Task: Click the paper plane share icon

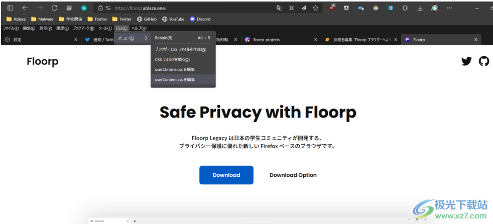Action: pyautogui.click(x=303, y=8)
